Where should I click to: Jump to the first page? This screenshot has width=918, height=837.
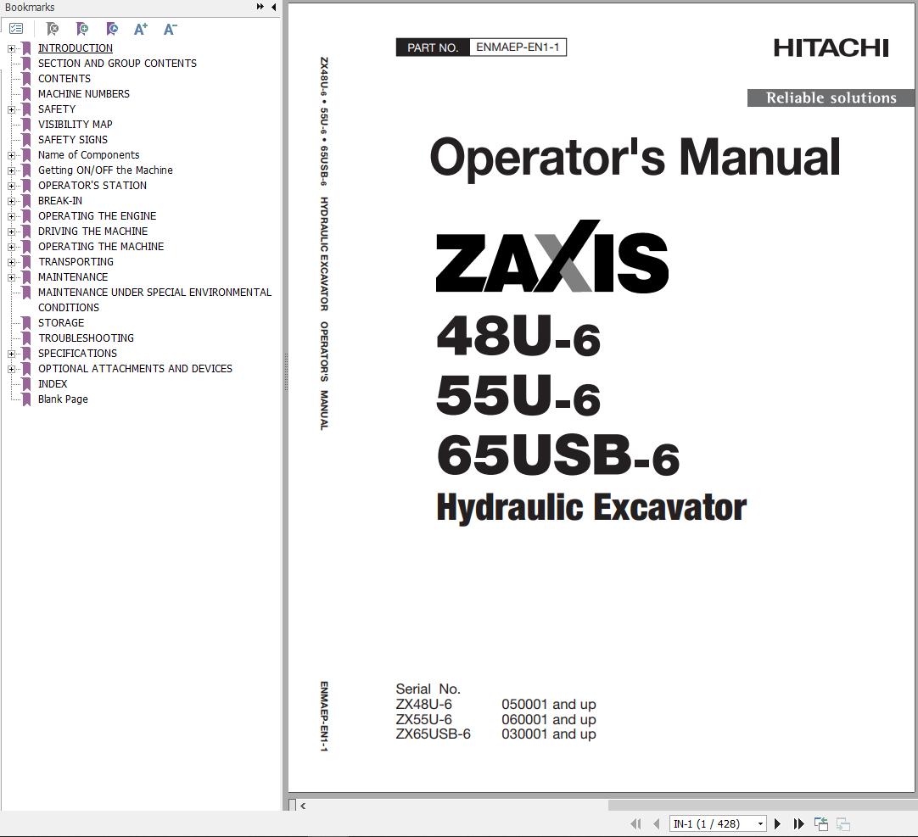pos(635,823)
